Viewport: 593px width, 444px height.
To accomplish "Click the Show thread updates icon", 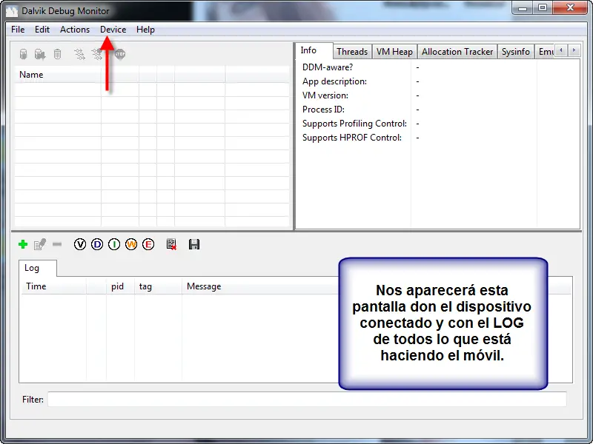I will click(79, 54).
